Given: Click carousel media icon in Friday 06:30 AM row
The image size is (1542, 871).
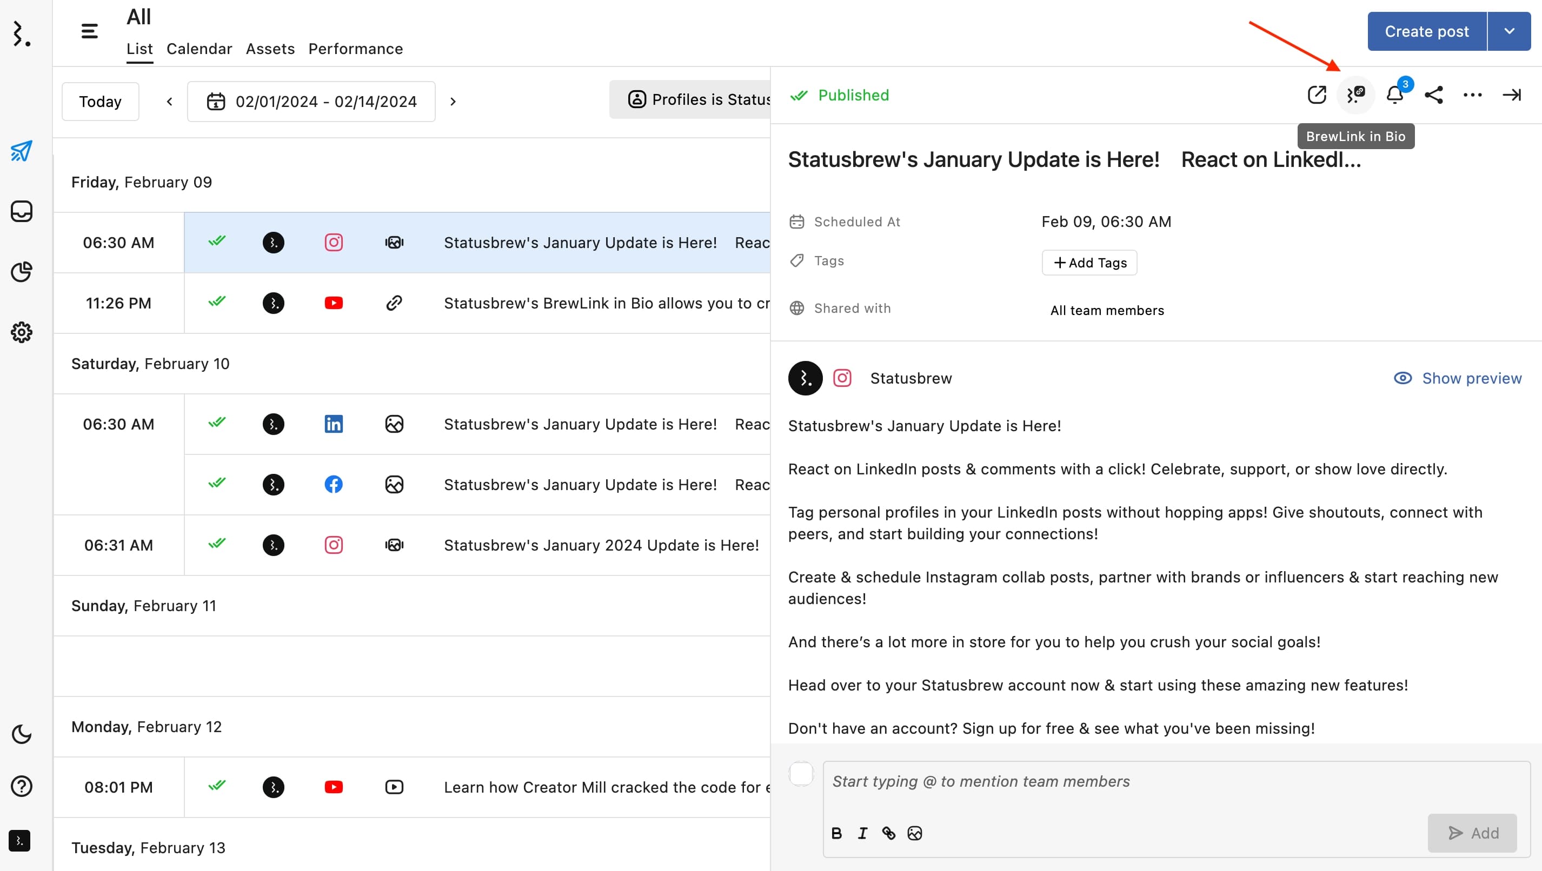Looking at the screenshot, I should 395,242.
